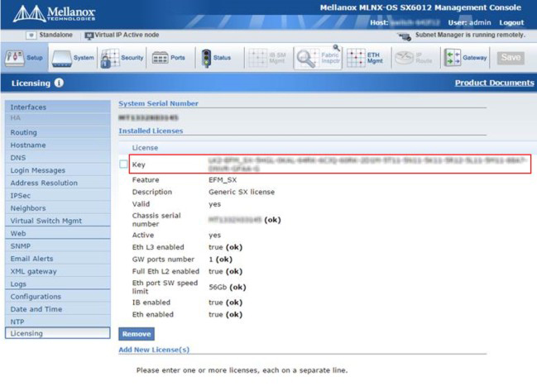Open Hostname in the sidebar
The image size is (537, 386).
(x=58, y=145)
